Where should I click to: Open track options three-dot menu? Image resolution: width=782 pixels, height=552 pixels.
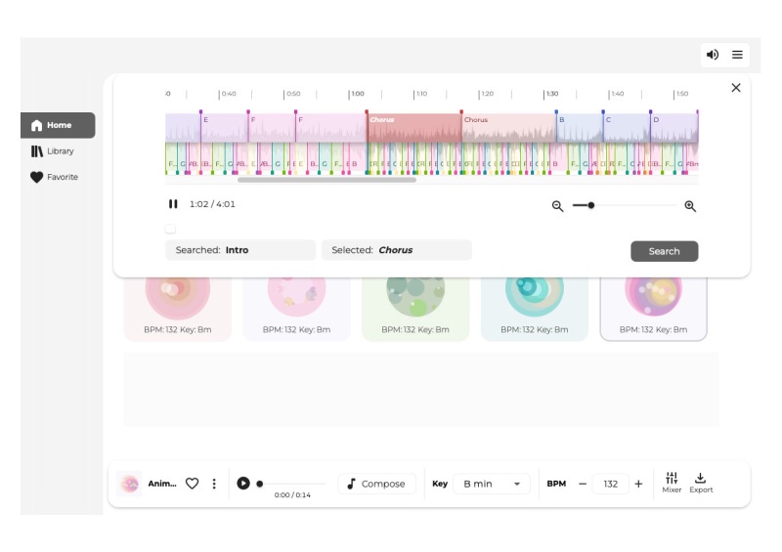pos(214,484)
